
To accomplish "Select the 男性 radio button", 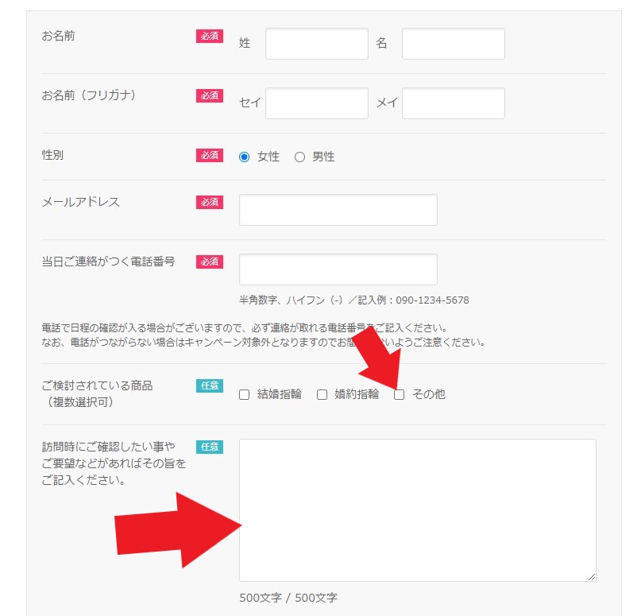I will (x=299, y=157).
